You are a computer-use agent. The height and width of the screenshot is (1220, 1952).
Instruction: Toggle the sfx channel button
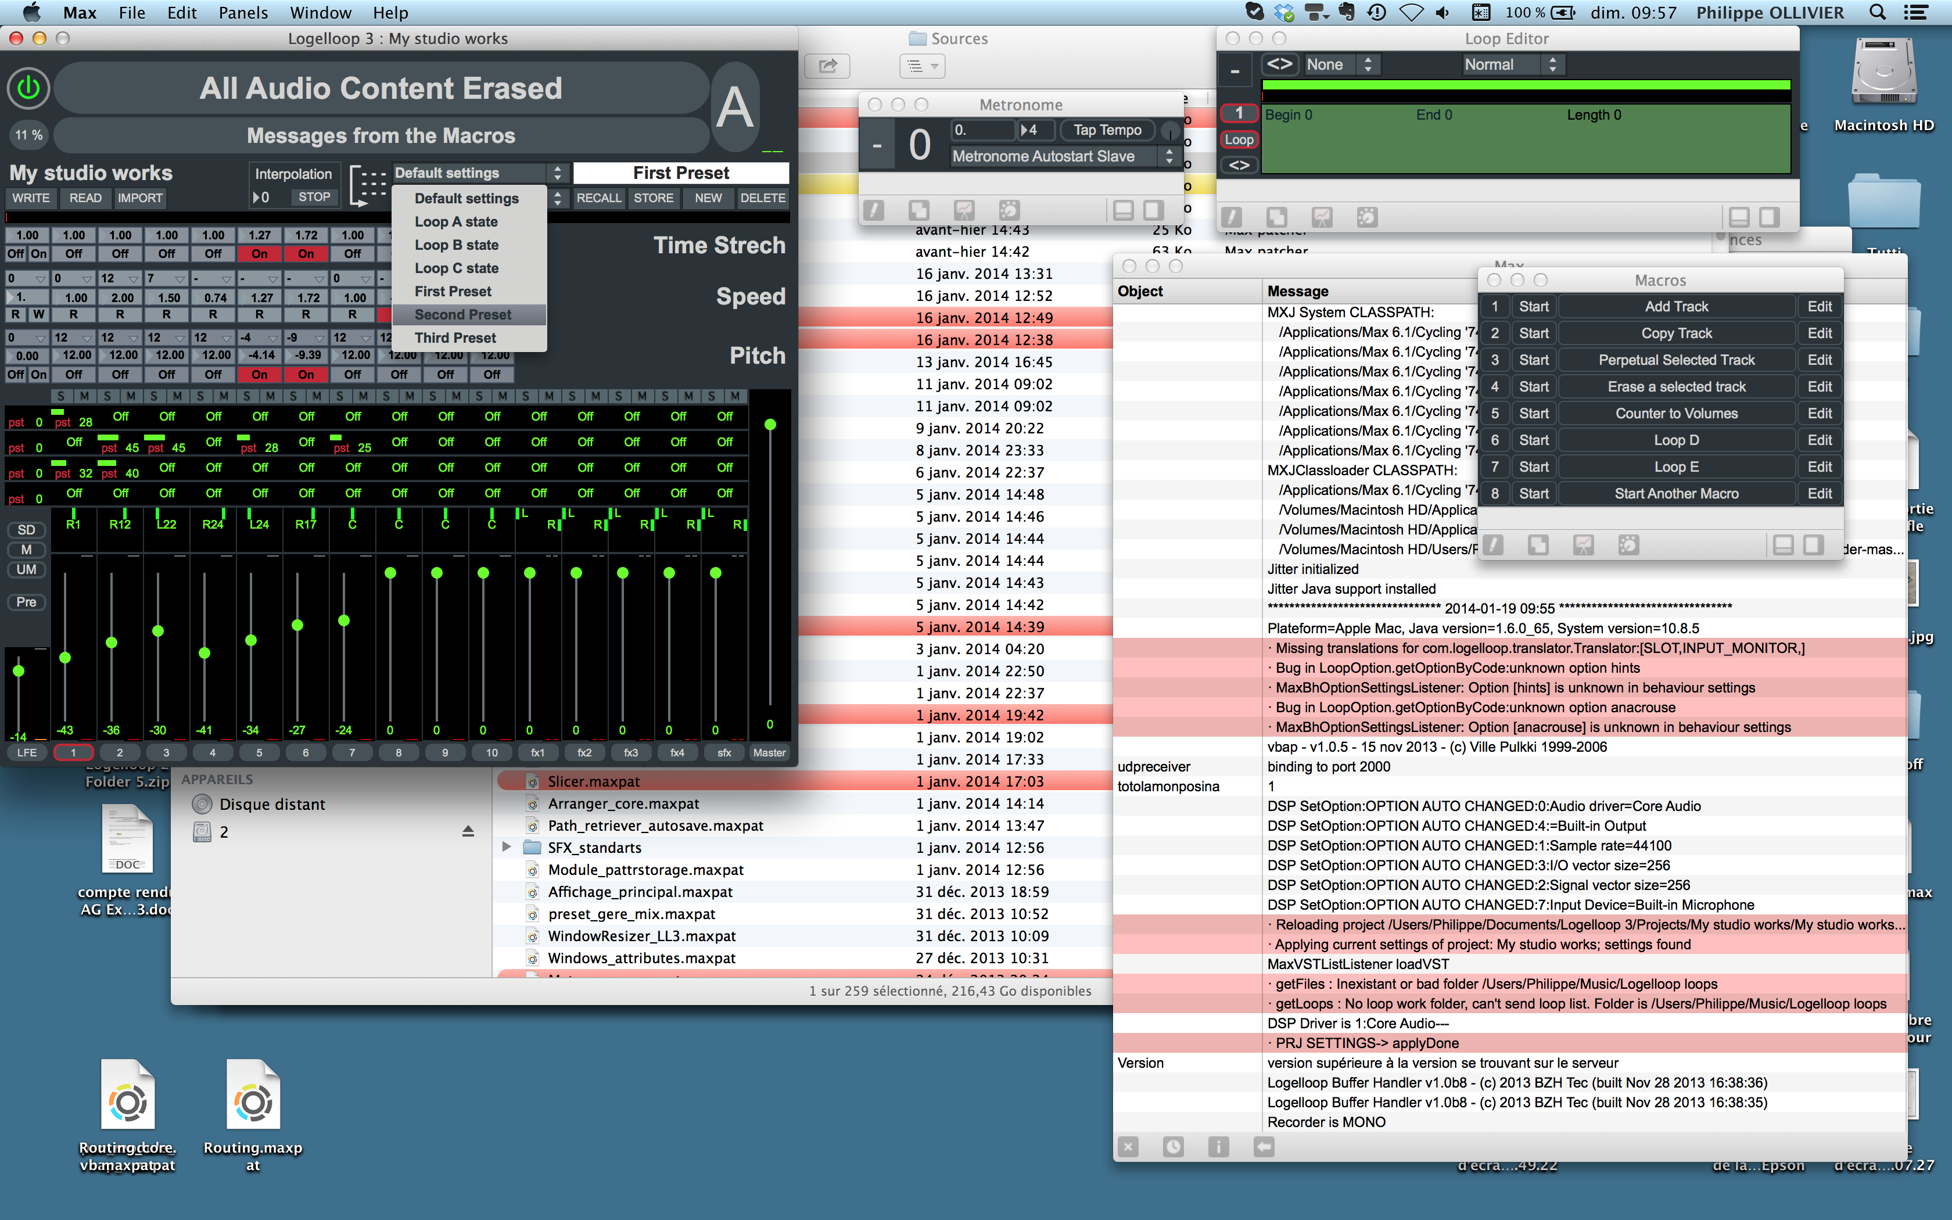coord(724,753)
